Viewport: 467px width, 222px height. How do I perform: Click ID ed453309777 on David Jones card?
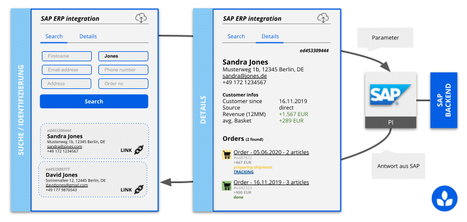click(x=58, y=169)
